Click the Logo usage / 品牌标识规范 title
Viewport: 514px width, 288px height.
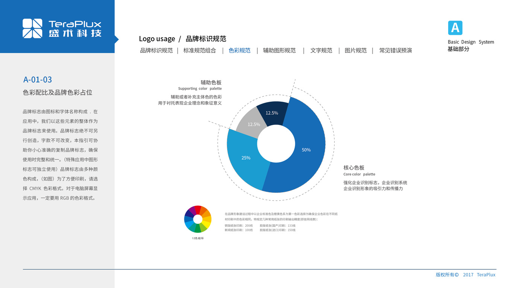pyautogui.click(x=182, y=39)
